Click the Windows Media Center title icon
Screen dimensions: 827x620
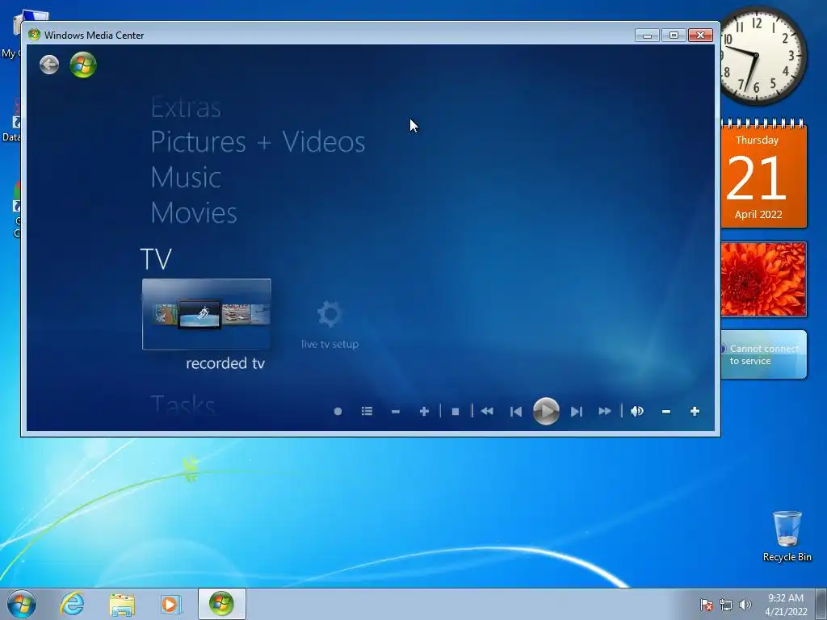(x=34, y=35)
